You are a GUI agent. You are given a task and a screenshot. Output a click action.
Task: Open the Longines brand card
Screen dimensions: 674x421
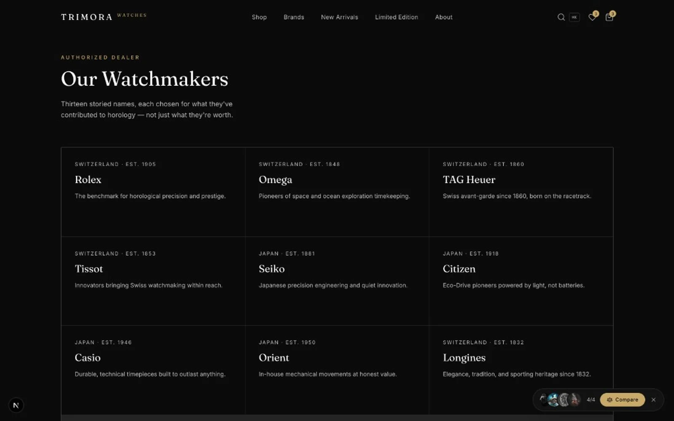click(521, 370)
